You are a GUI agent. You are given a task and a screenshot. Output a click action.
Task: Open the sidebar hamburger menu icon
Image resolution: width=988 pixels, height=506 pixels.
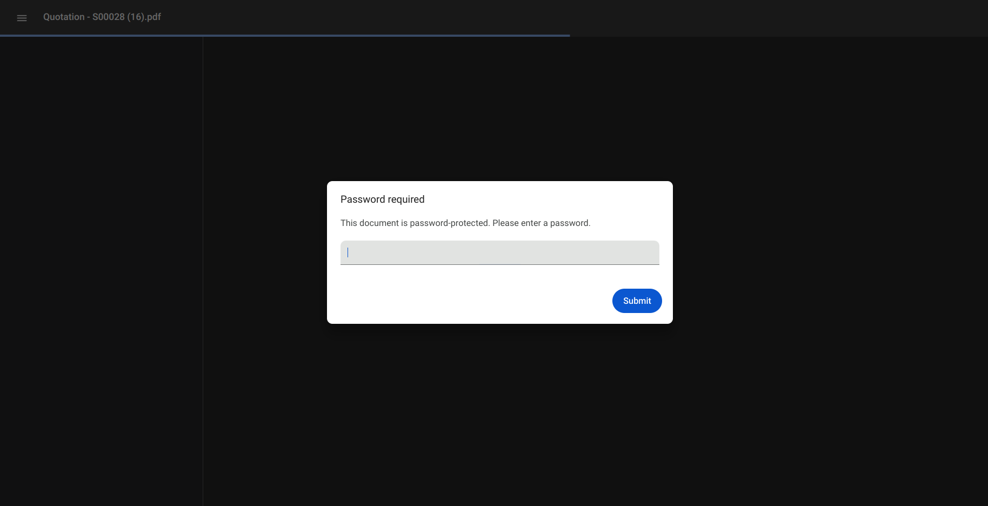22,18
